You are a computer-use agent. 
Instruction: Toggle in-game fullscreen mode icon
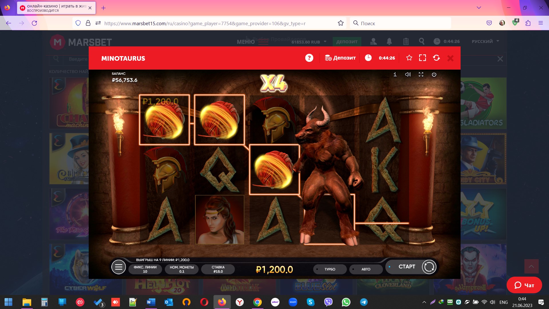[421, 74]
